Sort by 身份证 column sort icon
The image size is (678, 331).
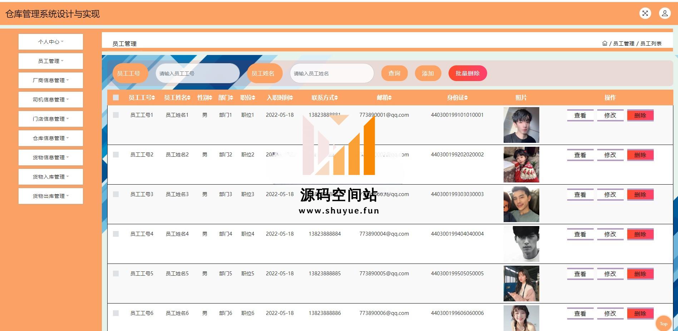pos(466,98)
